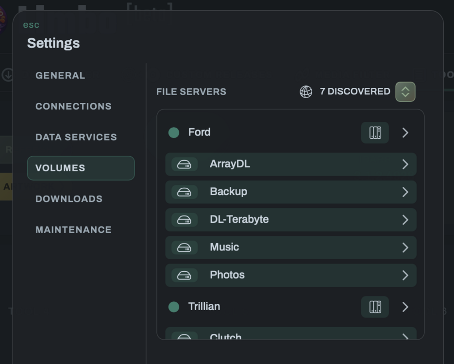
Task: Expand the Ford server chevron
Action: pos(405,132)
